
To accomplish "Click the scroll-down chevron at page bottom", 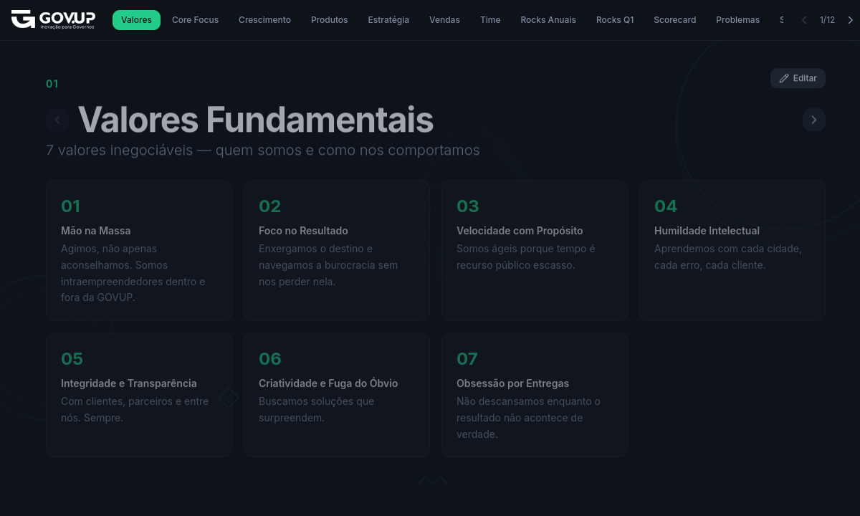I will pos(433,480).
